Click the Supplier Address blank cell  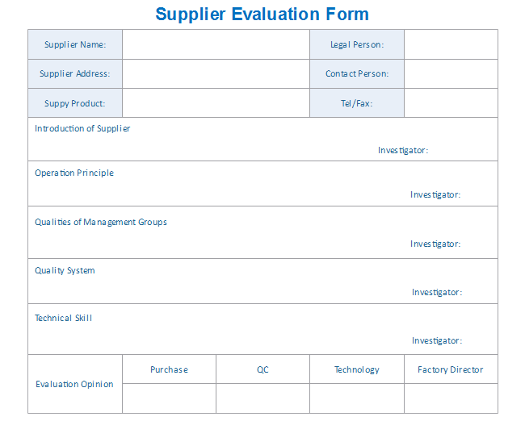point(216,73)
